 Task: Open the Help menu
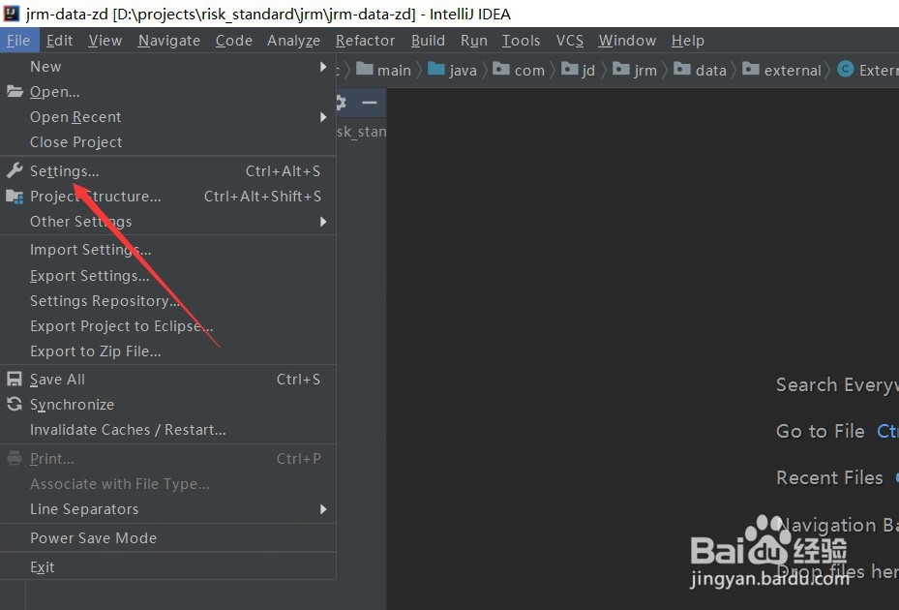[687, 41]
